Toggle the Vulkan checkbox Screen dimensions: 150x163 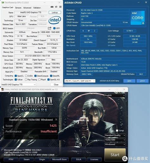pos(16,80)
